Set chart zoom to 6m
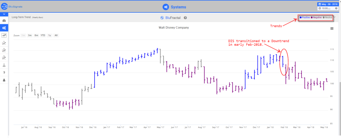 [36, 35]
